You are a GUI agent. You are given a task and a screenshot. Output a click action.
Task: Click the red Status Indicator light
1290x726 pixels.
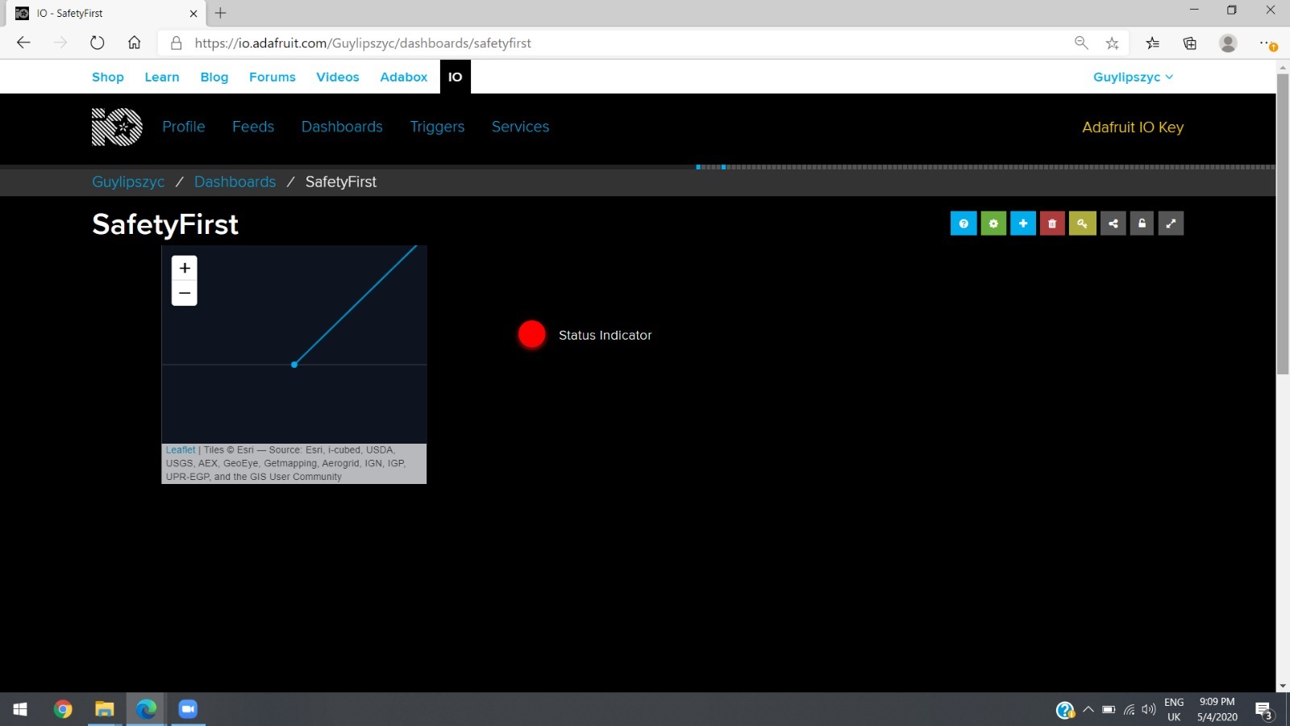point(532,334)
